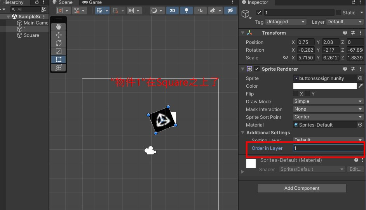
Task: Select the Move tool
Action: (59, 35)
